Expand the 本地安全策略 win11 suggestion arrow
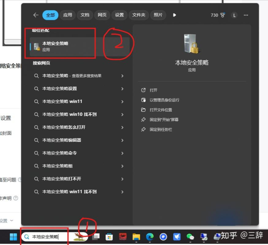The height and width of the screenshot is (245, 268). (122, 102)
